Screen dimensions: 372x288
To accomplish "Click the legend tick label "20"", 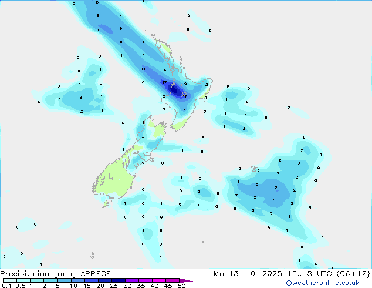I will pos(100,286).
